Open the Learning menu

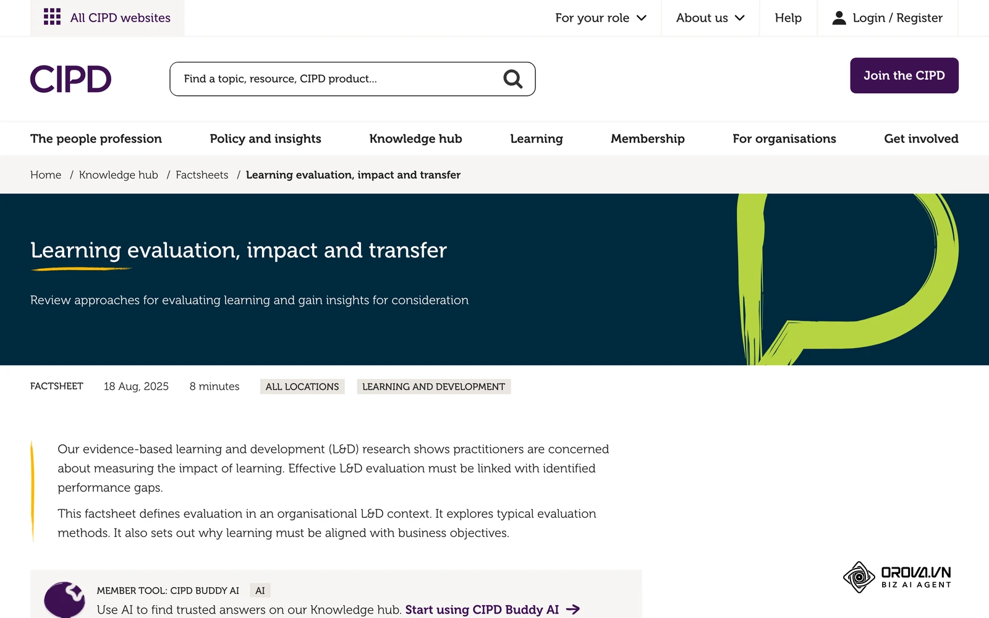tap(537, 138)
